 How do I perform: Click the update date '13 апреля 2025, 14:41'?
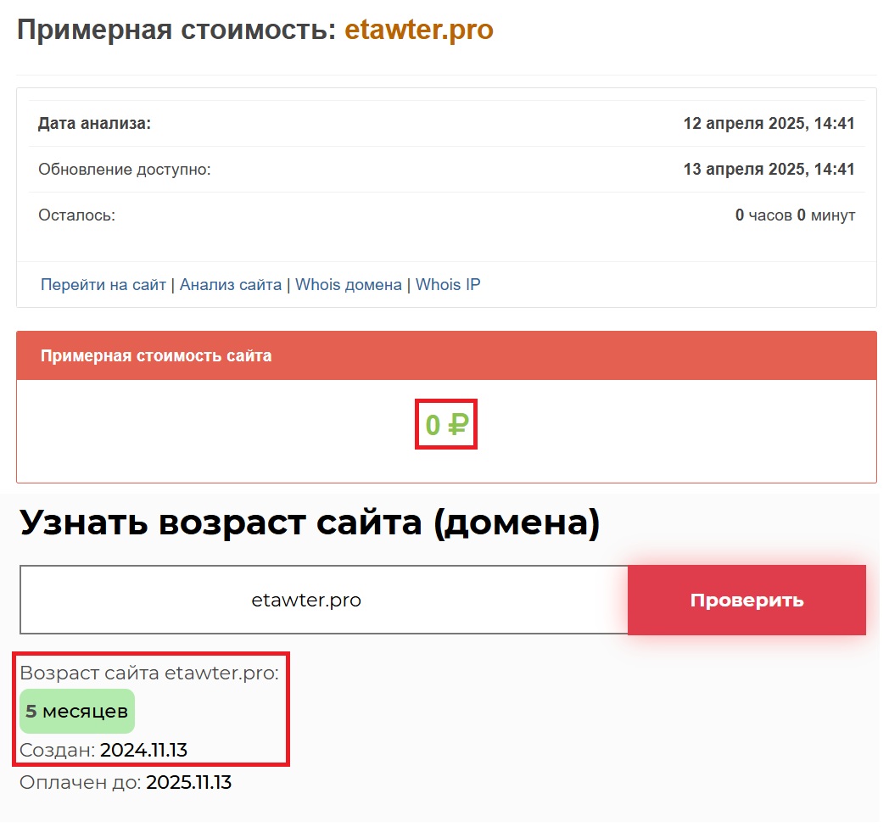(769, 170)
